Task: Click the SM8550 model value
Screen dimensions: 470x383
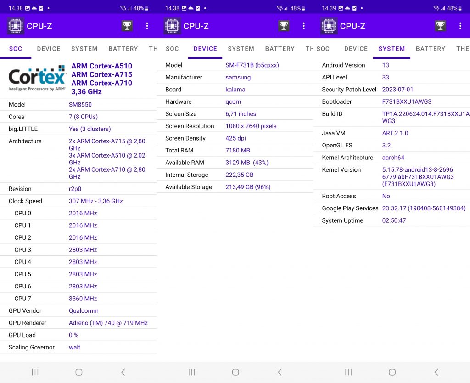Action: coord(80,104)
